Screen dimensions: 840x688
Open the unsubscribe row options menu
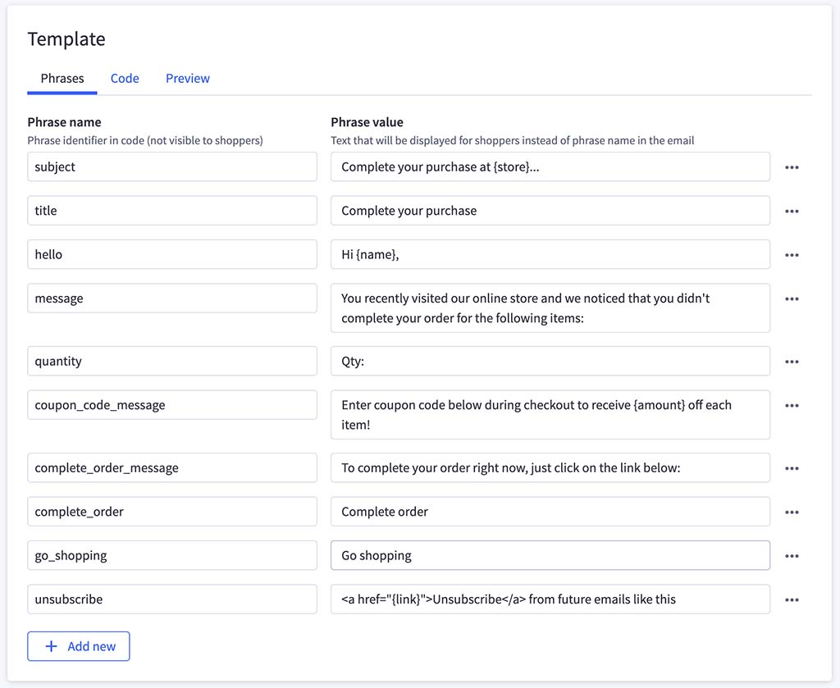click(792, 599)
